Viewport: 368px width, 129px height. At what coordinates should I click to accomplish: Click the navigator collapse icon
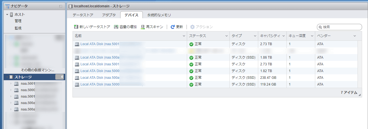61,6
